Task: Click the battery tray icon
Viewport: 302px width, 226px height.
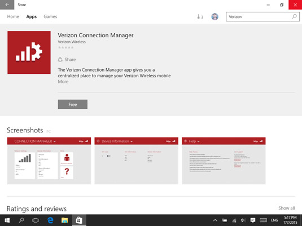Action: coord(225,220)
